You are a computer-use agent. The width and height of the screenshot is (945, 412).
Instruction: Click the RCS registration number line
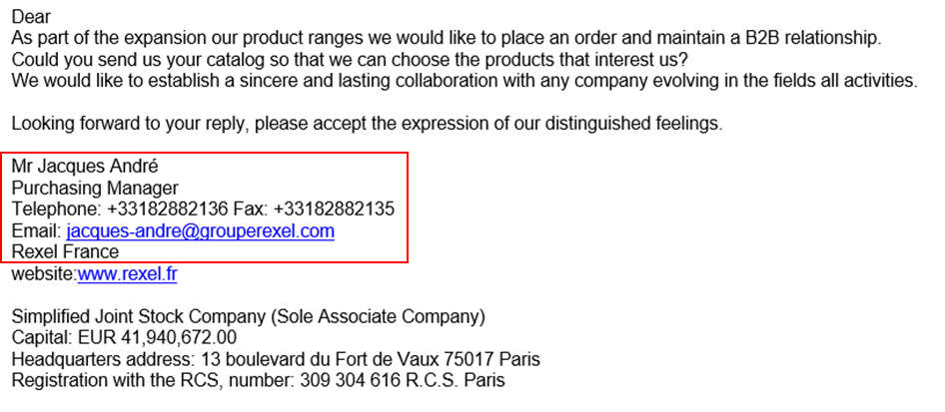point(259,381)
